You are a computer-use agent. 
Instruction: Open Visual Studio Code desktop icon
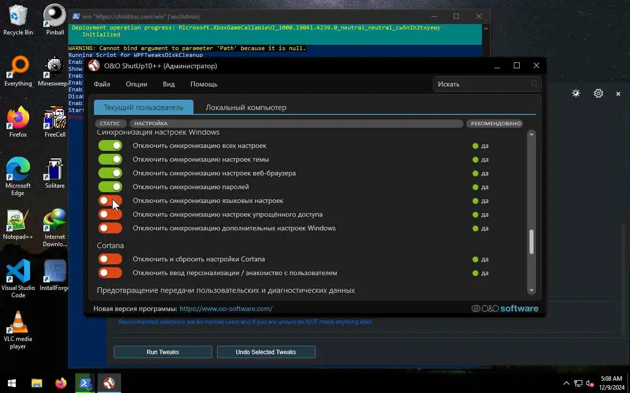tap(18, 278)
